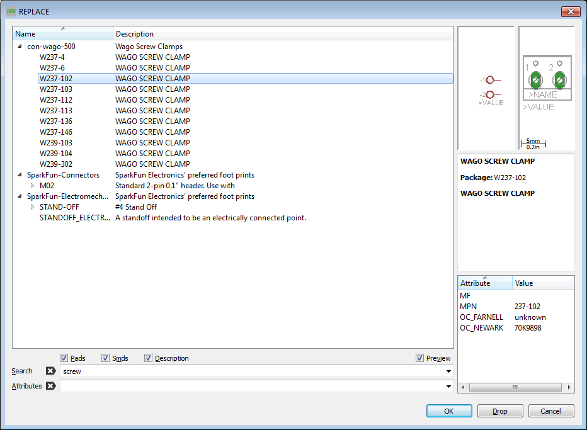
Task: Disable the Preview checkbox
Action: tap(419, 358)
